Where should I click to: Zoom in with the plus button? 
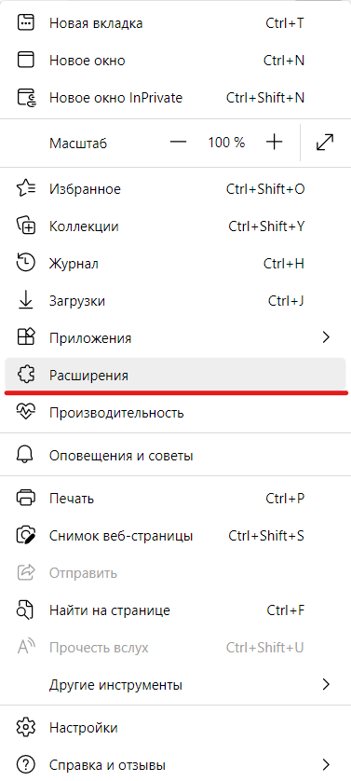point(274,143)
